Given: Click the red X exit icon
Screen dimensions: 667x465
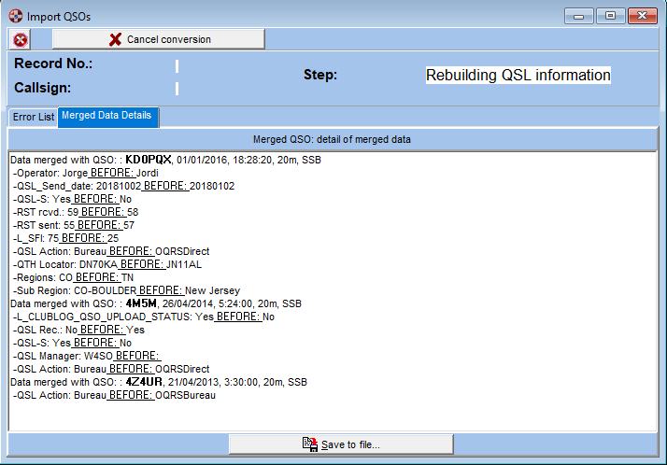Looking at the screenshot, I should click(x=21, y=39).
